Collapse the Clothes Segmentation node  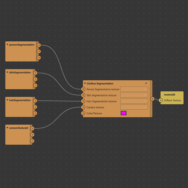tap(85, 83)
